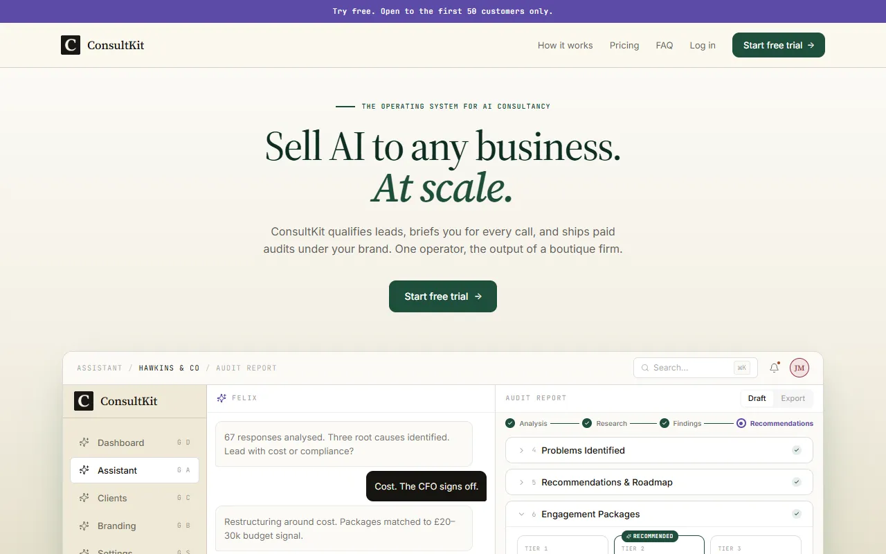Open the FAQ link

point(664,45)
